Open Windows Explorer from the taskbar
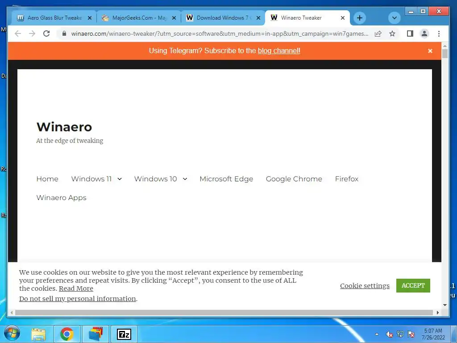 tap(38, 334)
